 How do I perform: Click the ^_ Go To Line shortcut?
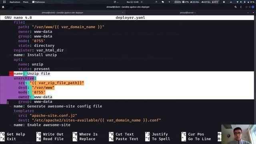point(196,139)
